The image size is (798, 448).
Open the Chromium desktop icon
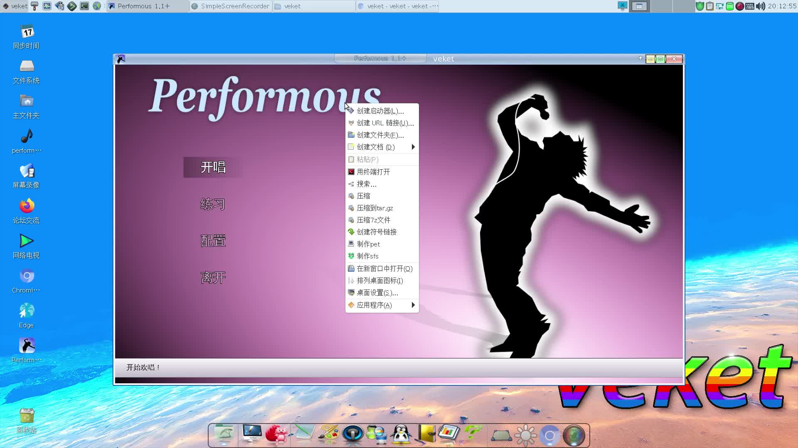26,281
